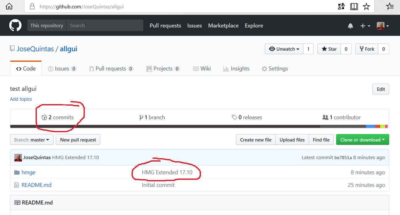
Task: Open JoseQuintas commit author link
Action: click(x=37, y=158)
